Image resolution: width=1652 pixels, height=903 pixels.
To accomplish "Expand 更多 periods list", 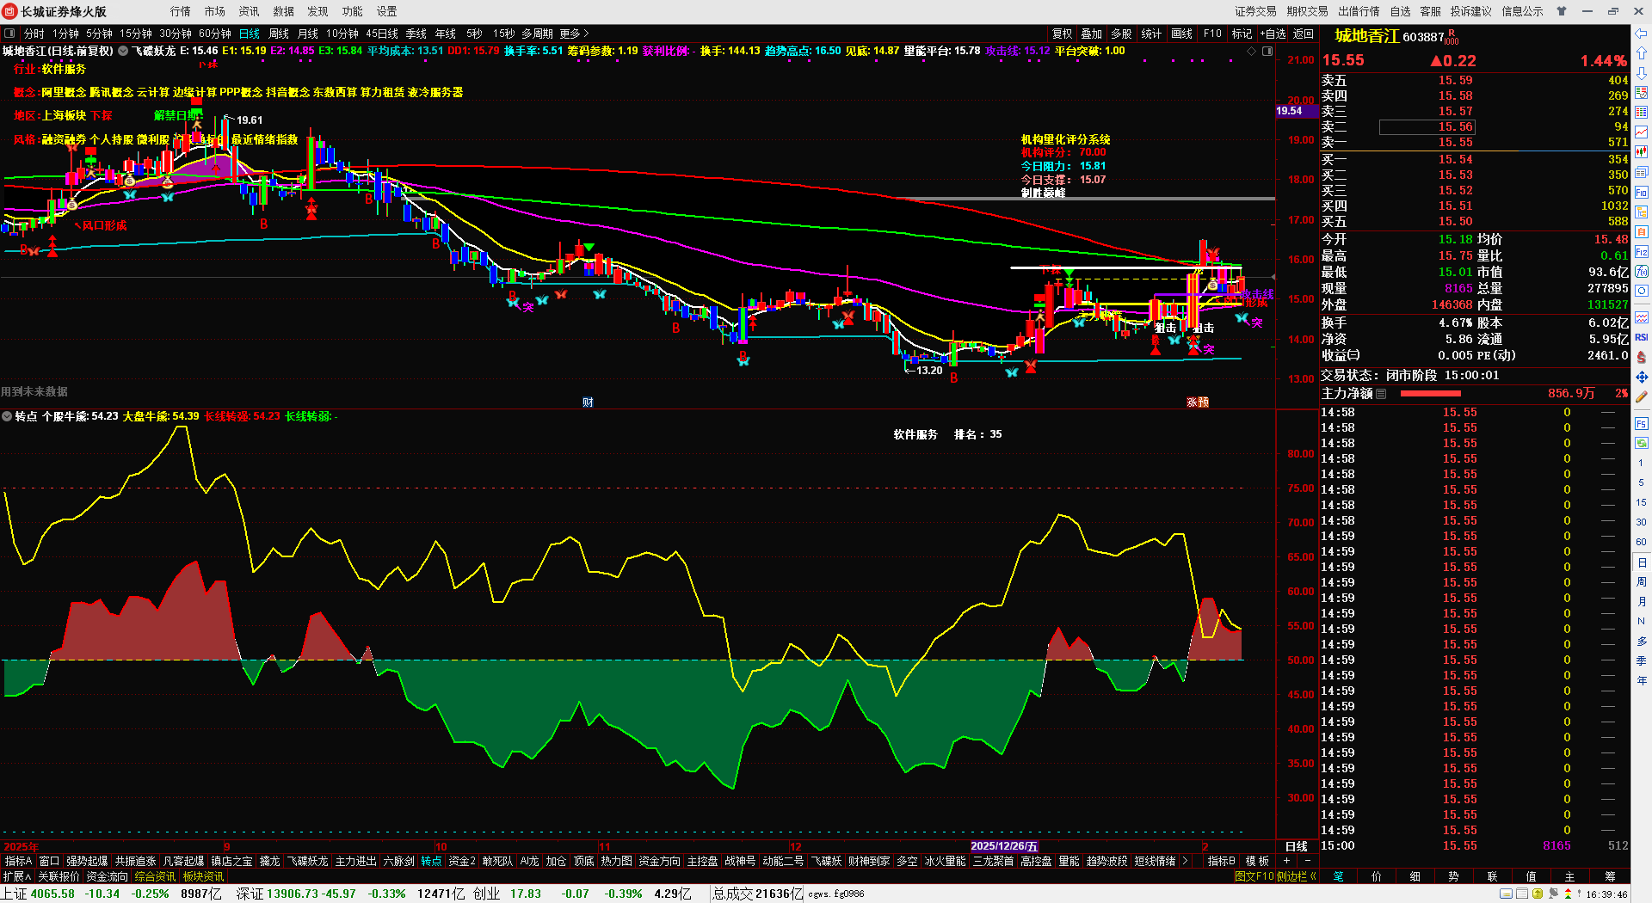I will point(575,34).
